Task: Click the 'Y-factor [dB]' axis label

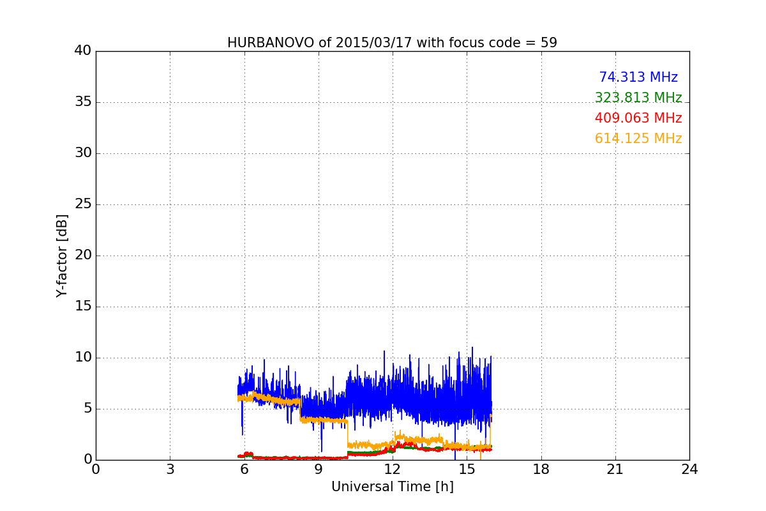Action: pyautogui.click(x=61, y=256)
